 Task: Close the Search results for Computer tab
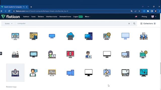(x=27, y=7)
